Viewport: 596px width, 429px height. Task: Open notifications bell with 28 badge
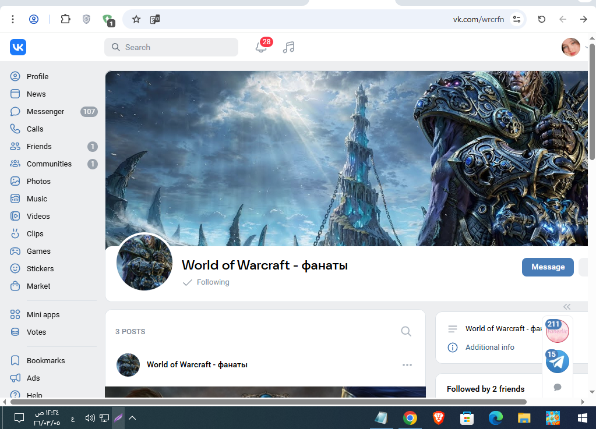pos(262,47)
